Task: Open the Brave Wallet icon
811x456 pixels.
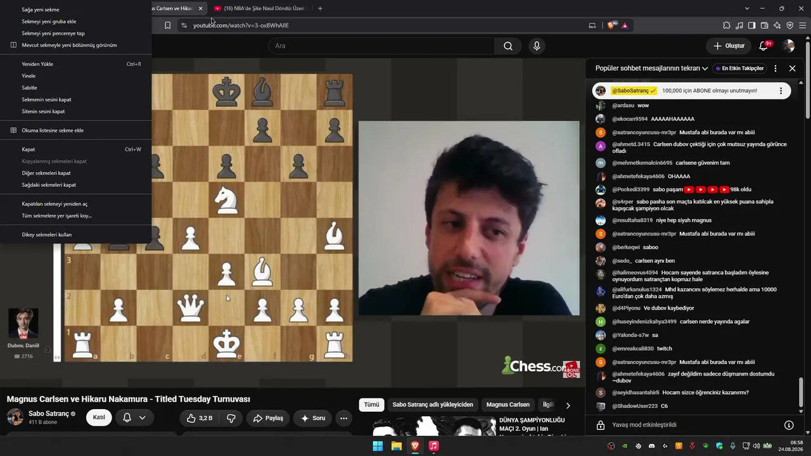Action: tap(765, 25)
